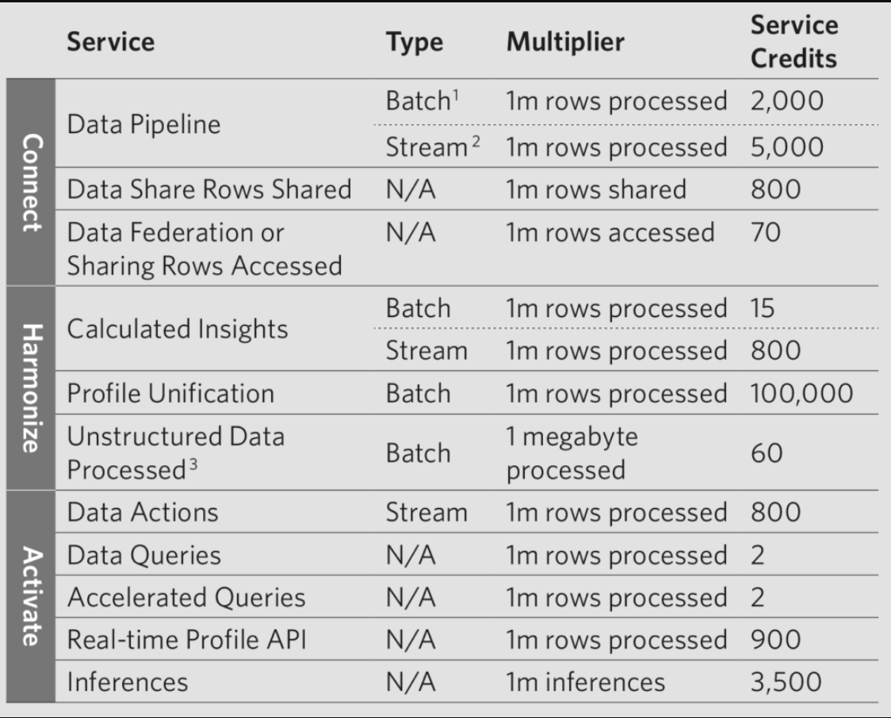Click the Calculated Insights service cell
The width and height of the screenshot is (891, 718).
tap(178, 329)
